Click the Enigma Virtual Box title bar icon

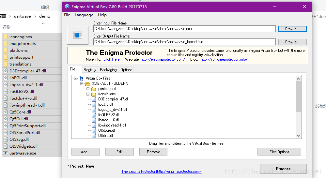pos(67,7)
